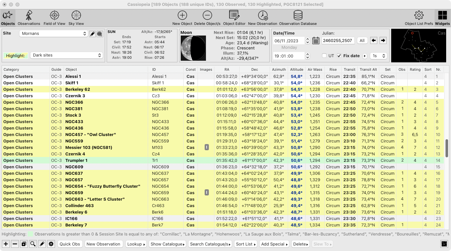Click the magnifier search icon in bottom bar
This screenshot has height=251, width=451.
(x=33, y=244)
